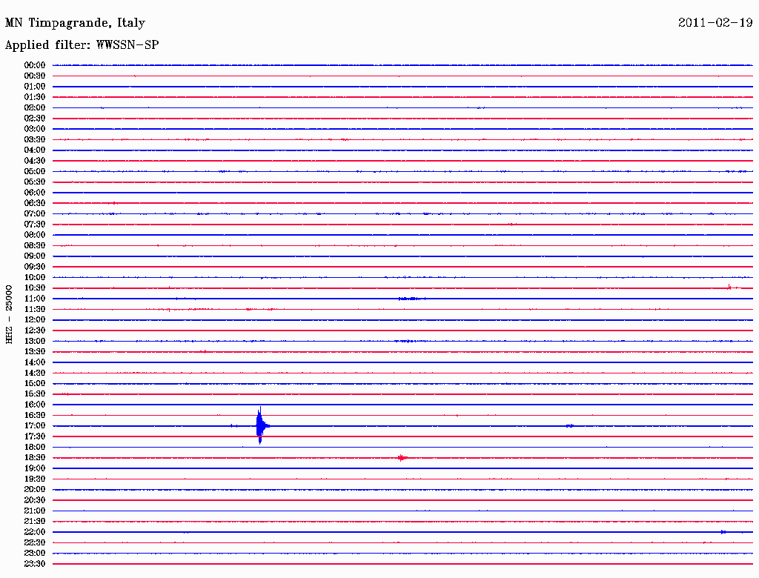
Task: Click the 18:30 time label
Action: pyautogui.click(x=35, y=457)
